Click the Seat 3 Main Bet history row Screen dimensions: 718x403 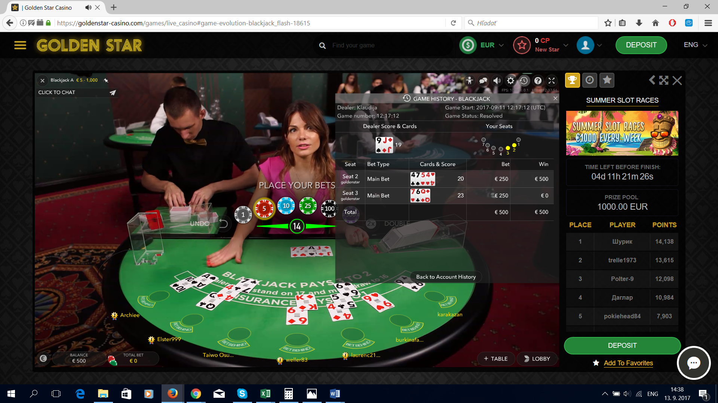coord(444,196)
